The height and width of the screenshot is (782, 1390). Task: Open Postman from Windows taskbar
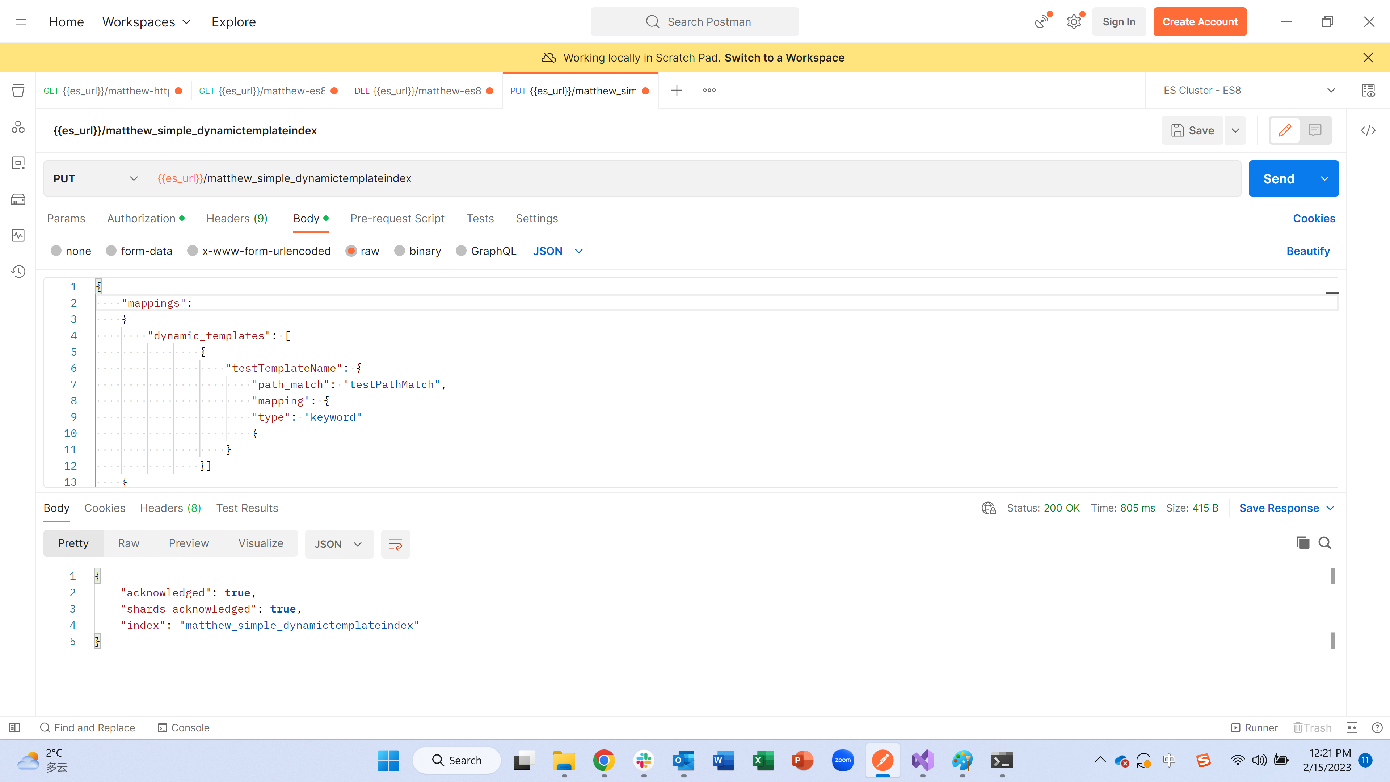coord(883,760)
